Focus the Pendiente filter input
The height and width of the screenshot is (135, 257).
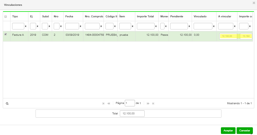click(x=179, y=26)
